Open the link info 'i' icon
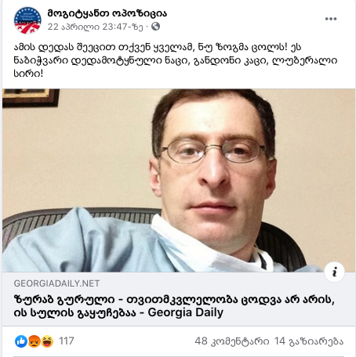 pos(334,272)
